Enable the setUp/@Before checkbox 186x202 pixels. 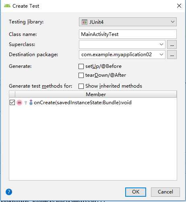[x=81, y=66]
